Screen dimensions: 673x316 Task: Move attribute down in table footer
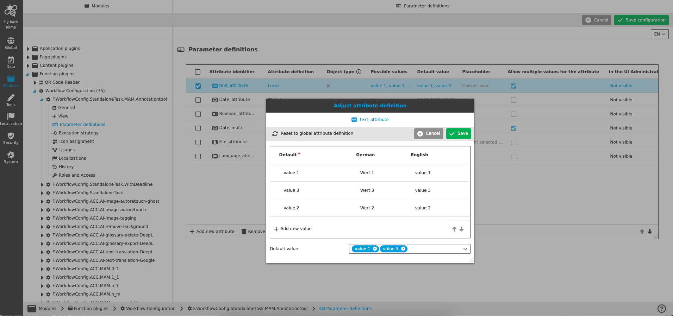click(650, 232)
